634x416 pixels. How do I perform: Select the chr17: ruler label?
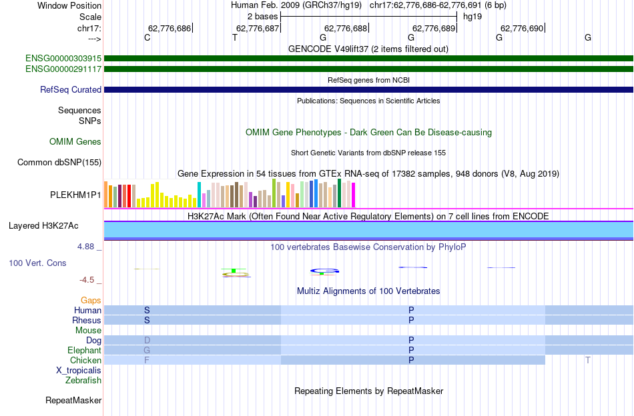click(89, 28)
